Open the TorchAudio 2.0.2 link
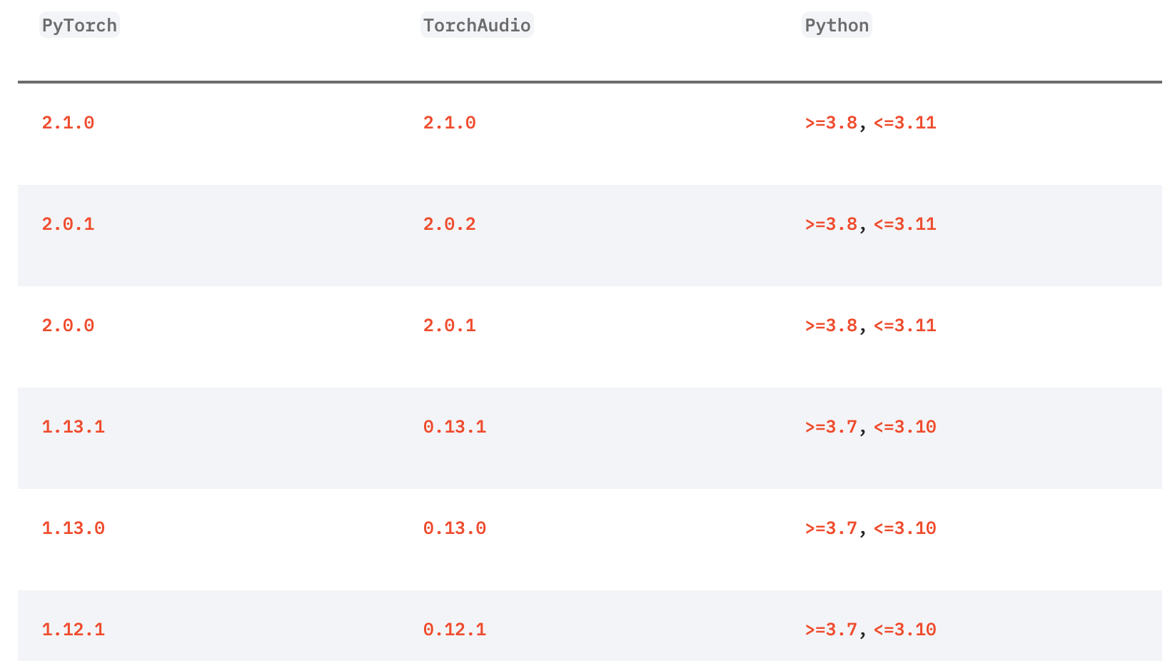 click(450, 224)
